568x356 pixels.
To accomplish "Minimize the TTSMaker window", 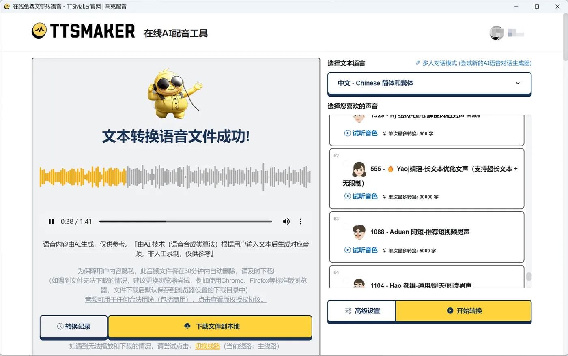I will pyautogui.click(x=516, y=6).
